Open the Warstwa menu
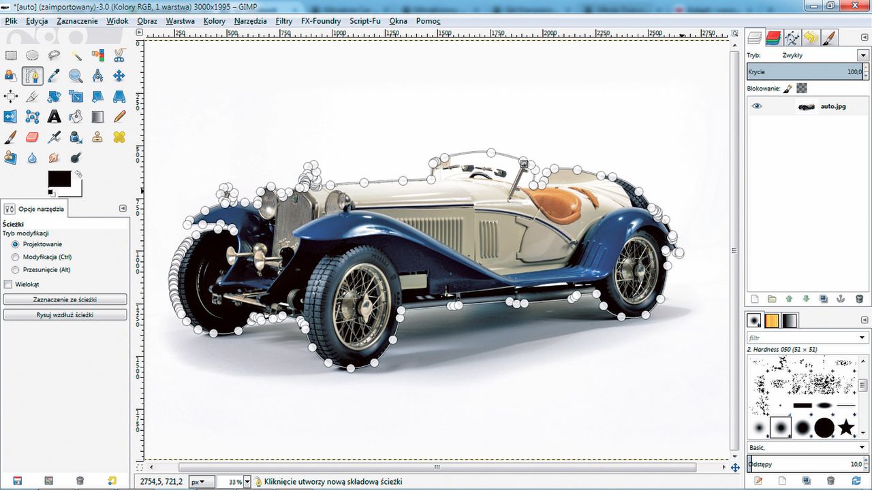Image resolution: width=872 pixels, height=490 pixels. (180, 21)
